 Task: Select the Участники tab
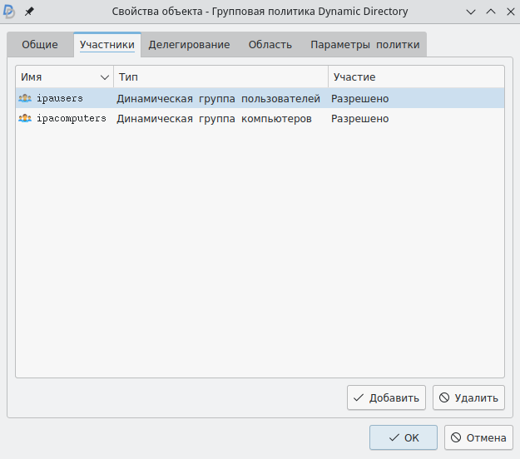(x=106, y=45)
